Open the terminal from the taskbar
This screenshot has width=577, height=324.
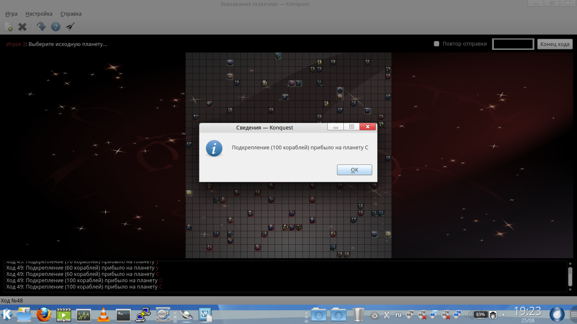coord(123,315)
